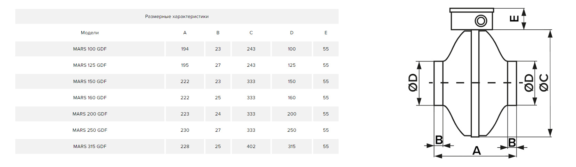This screenshot has width=576, height=167.
Task: Select the MARS 160 GDF row label
Action: 90,98
